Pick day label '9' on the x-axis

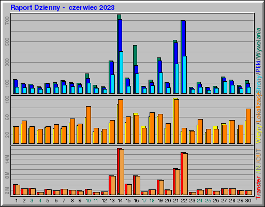pyautogui.click(x=80, y=201)
